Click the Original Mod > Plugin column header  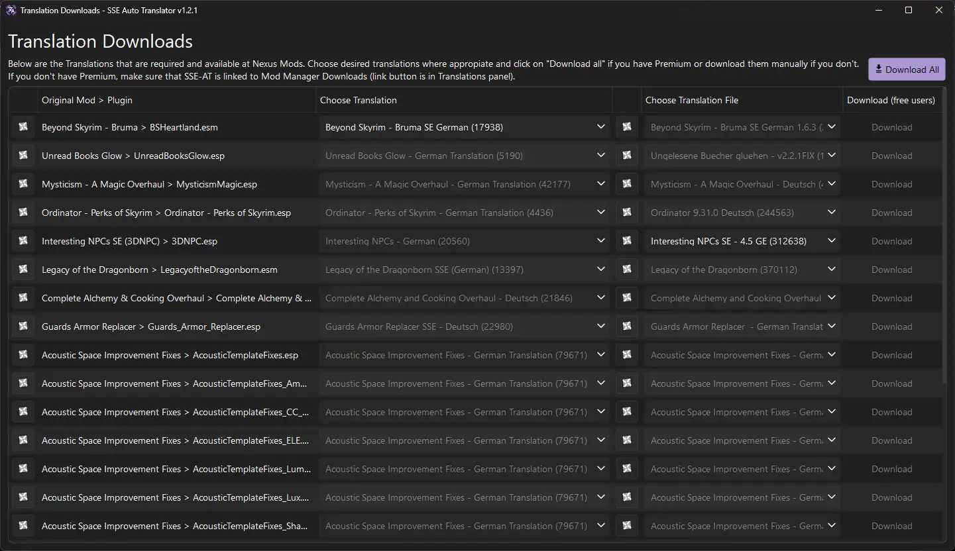pos(176,100)
